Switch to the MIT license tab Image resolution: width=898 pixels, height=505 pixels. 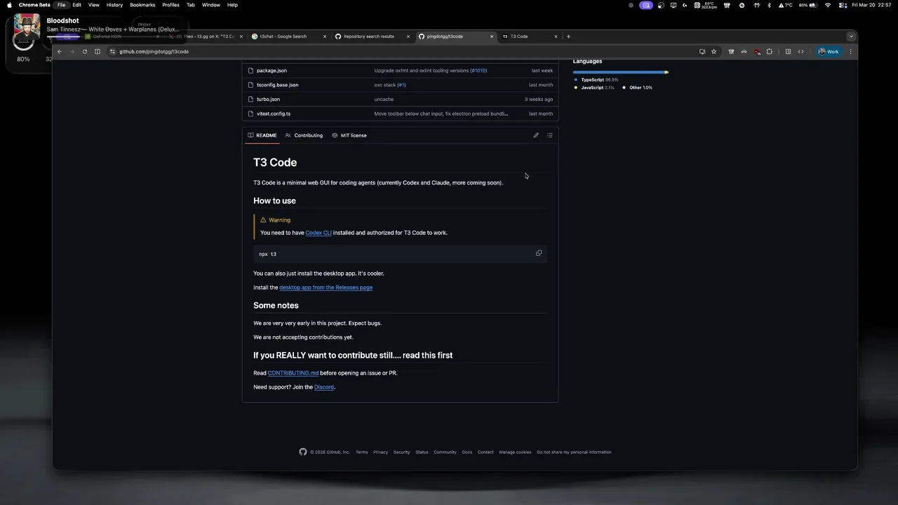click(x=349, y=135)
